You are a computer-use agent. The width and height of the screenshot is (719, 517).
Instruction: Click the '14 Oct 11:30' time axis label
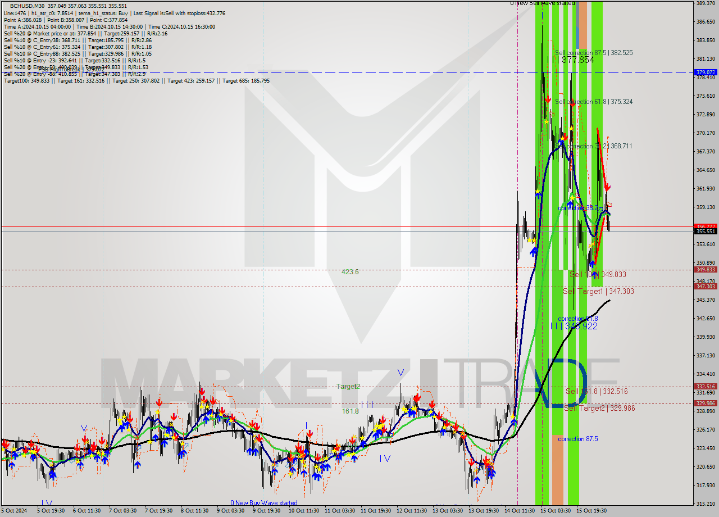(520, 511)
